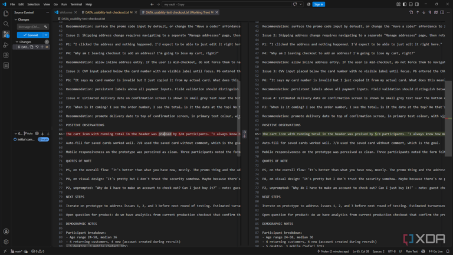Click the command center search box
453x255 pixels.
(x=226, y=4)
